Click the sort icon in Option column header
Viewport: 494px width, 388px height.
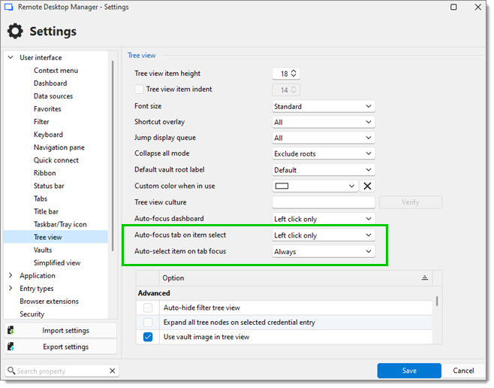tap(424, 278)
